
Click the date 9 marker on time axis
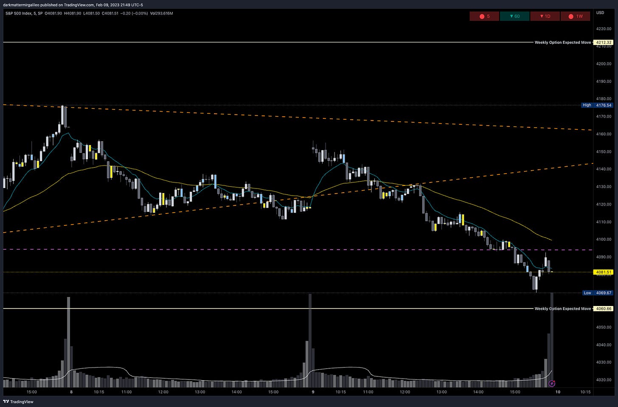(x=313, y=392)
